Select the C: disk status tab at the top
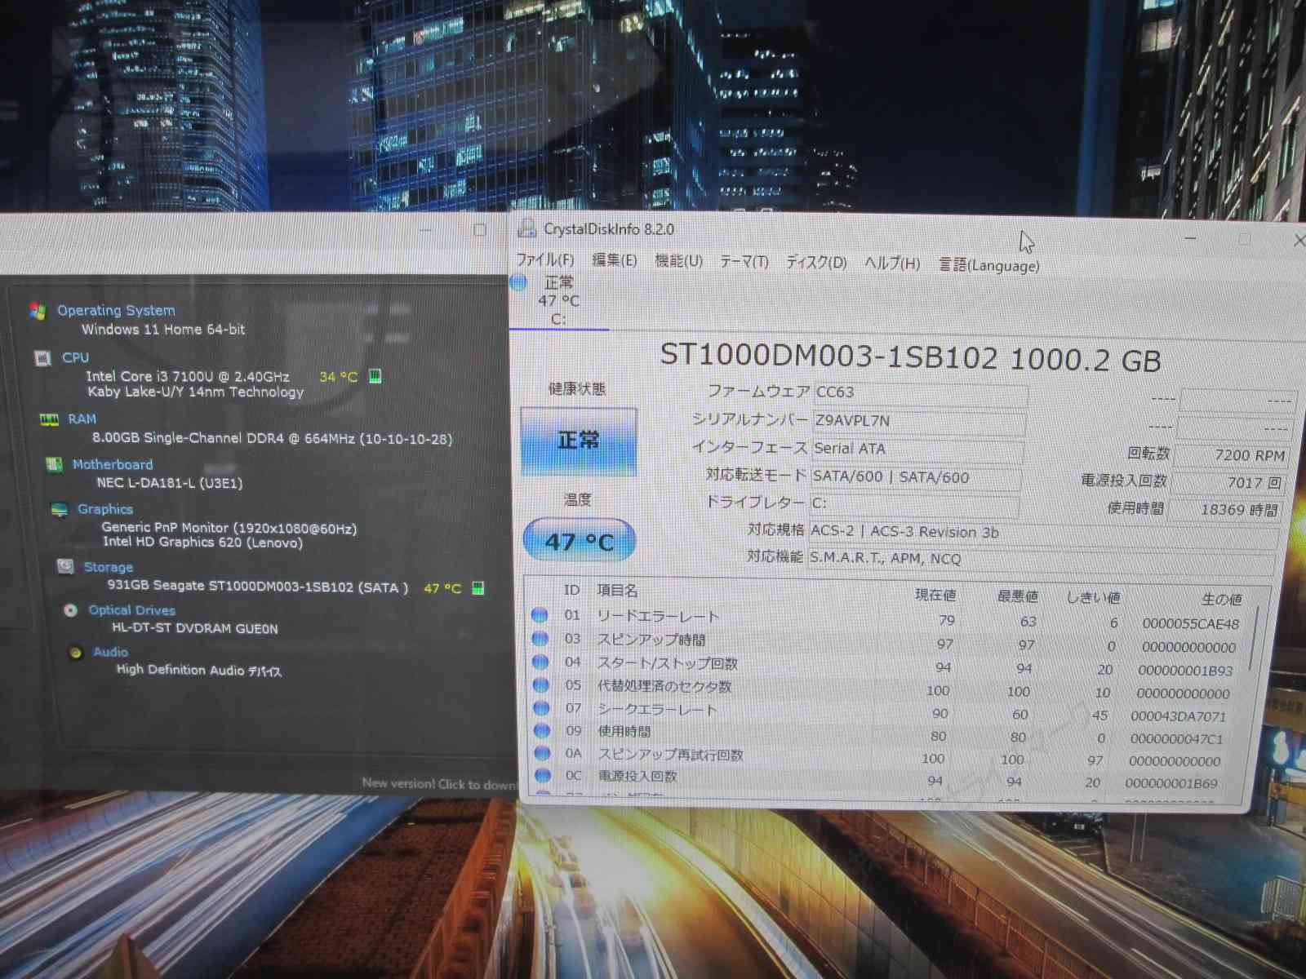 [558, 301]
